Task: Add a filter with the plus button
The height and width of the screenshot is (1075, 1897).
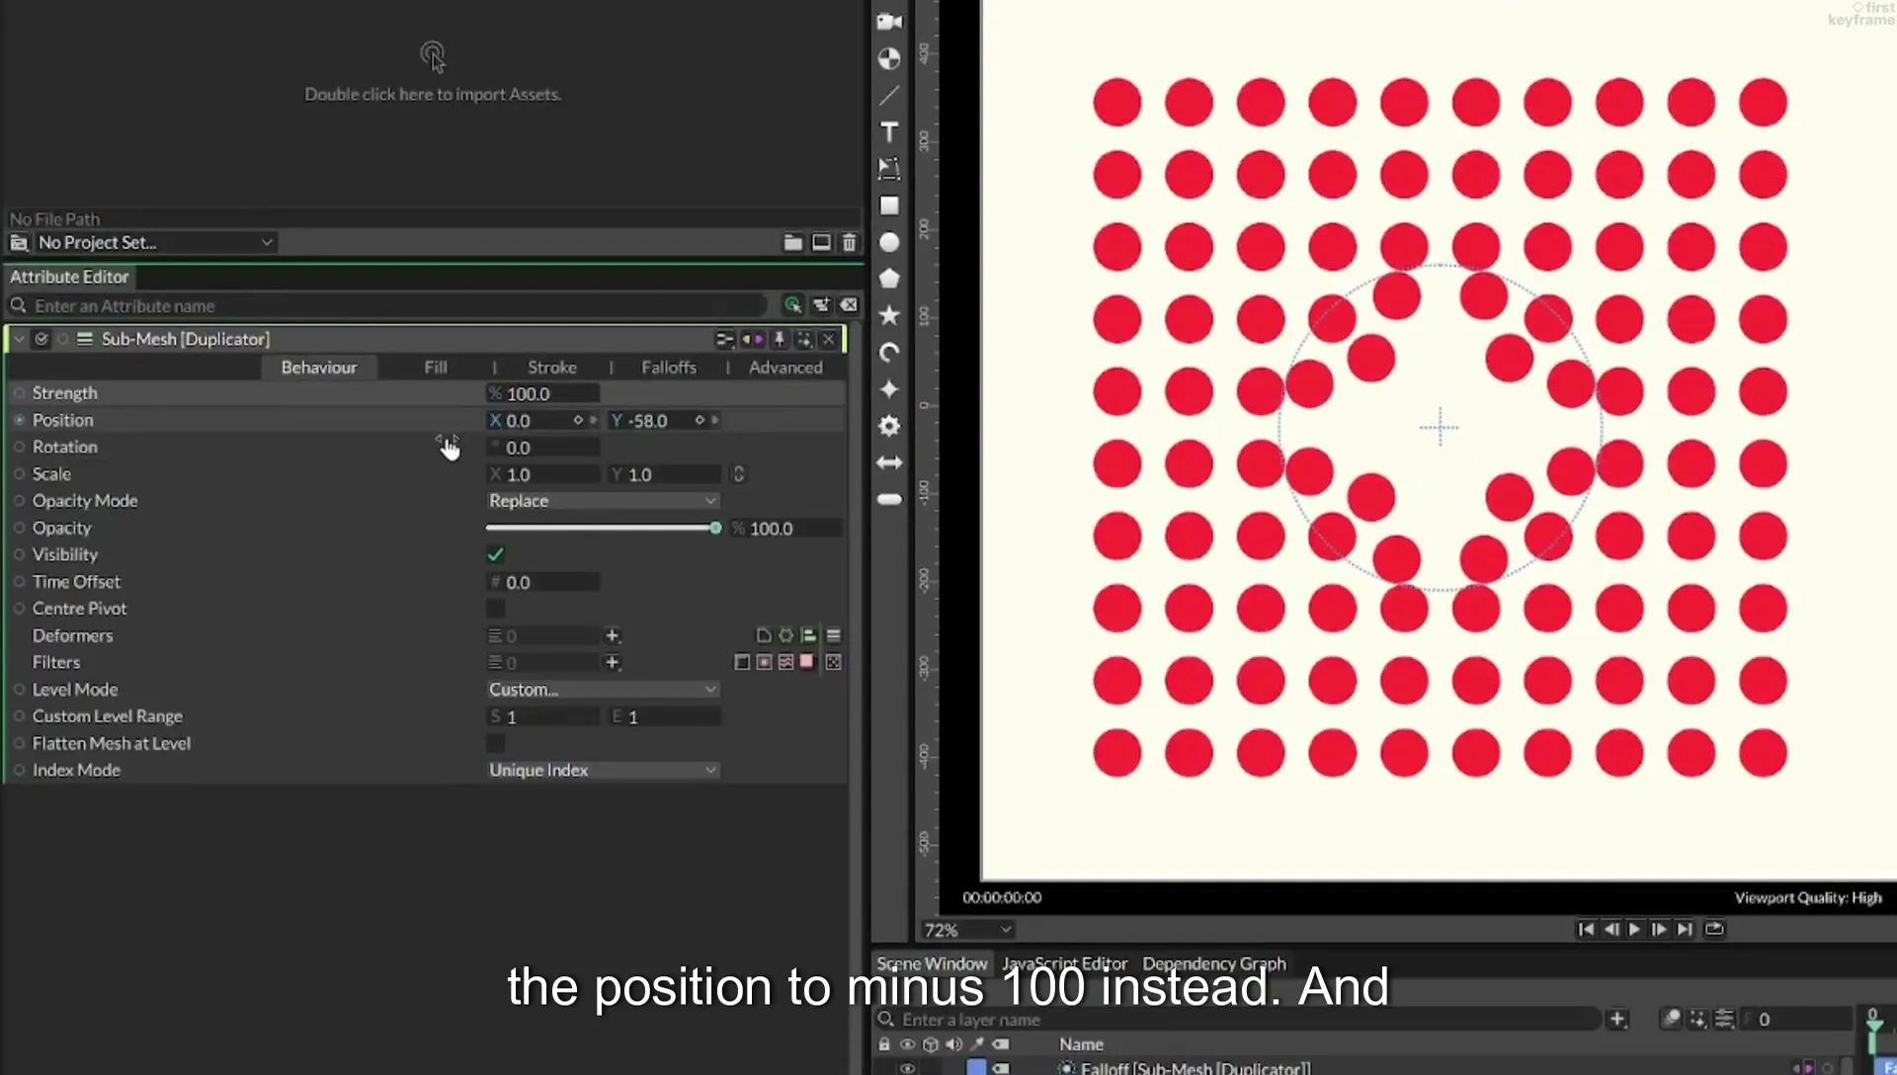Action: (x=613, y=662)
